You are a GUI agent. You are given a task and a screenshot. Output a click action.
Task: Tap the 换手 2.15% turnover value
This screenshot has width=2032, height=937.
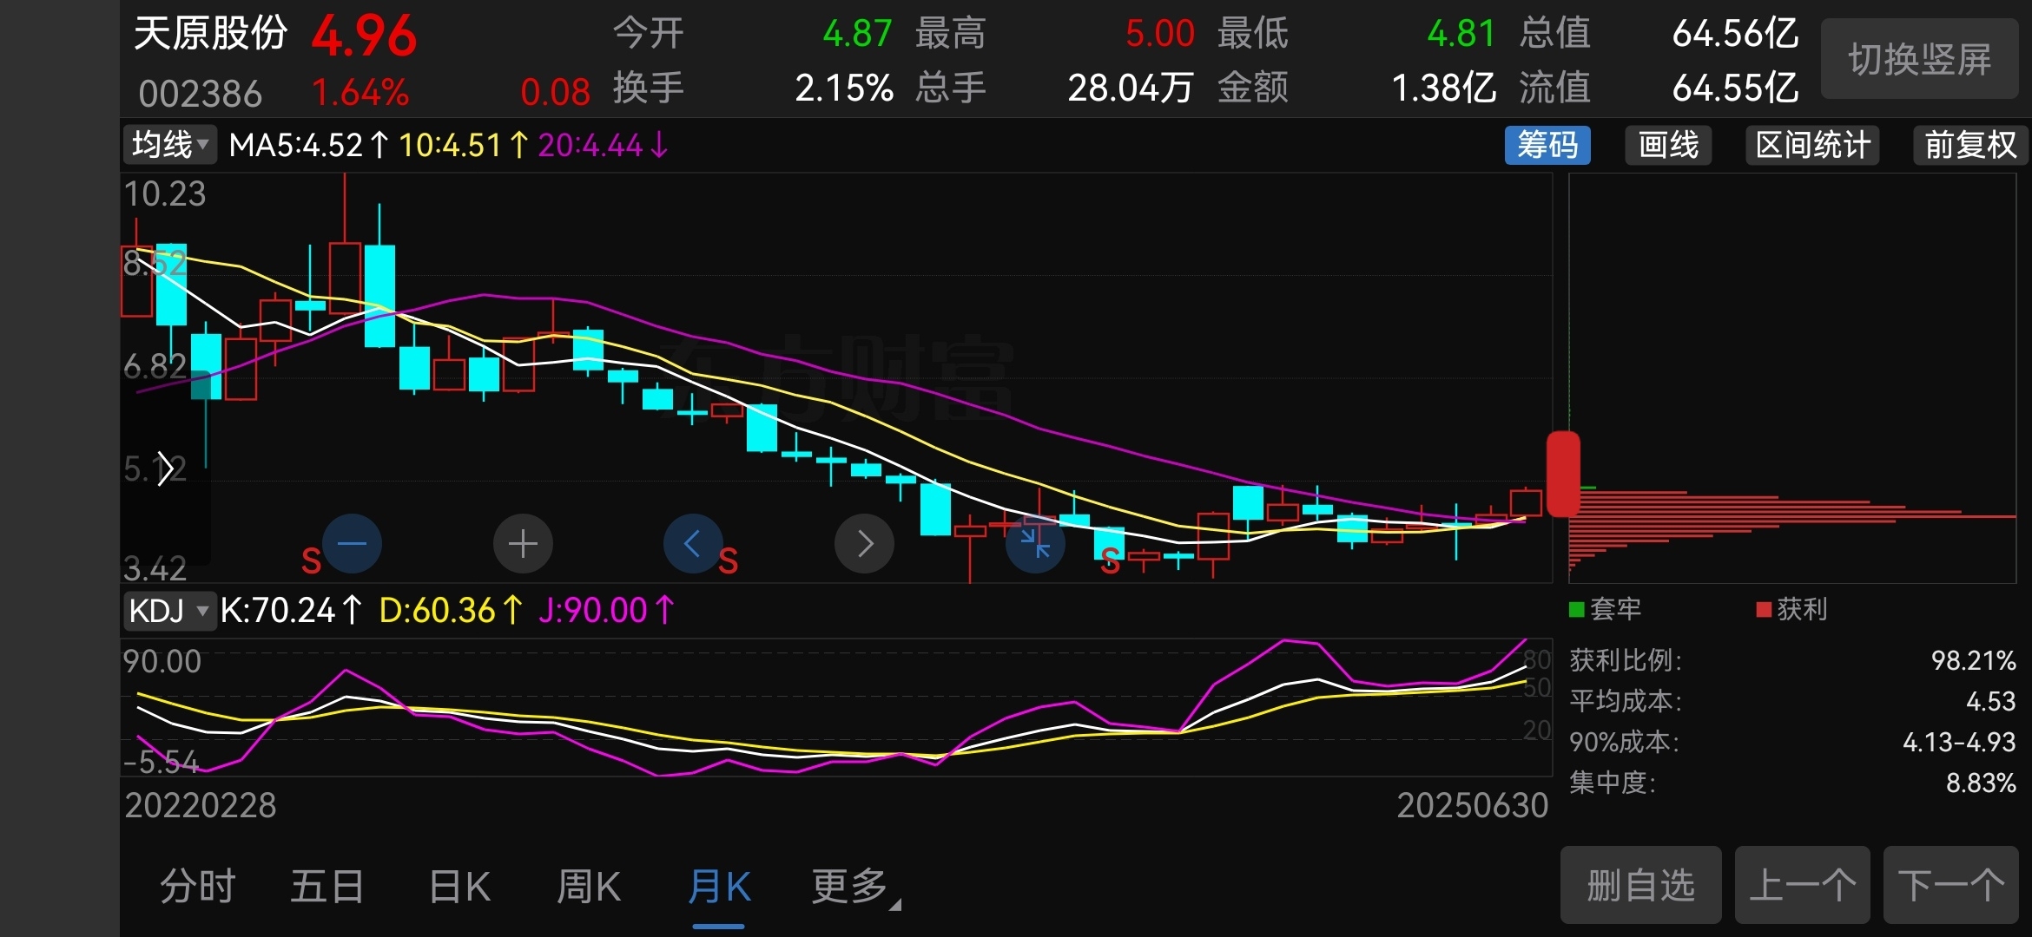coord(844,88)
